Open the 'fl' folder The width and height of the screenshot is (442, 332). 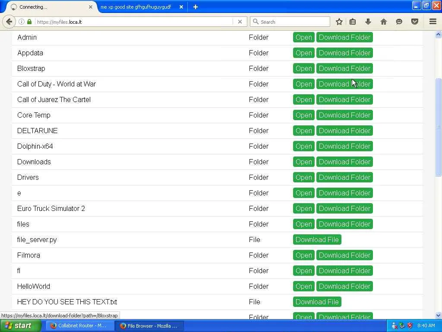(303, 271)
